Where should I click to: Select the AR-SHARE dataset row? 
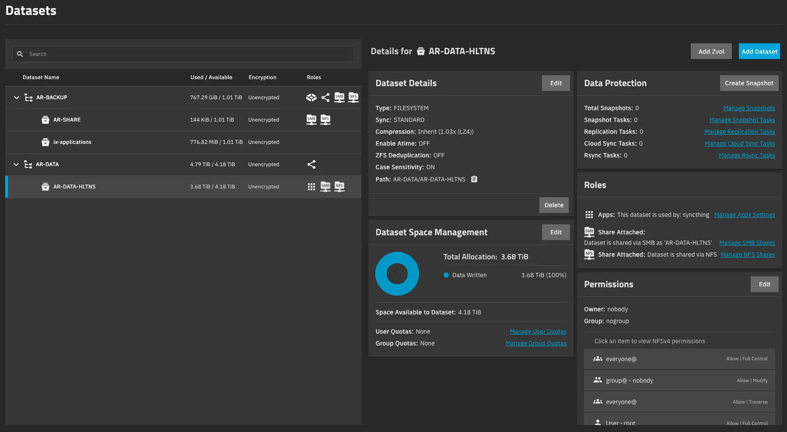(x=67, y=120)
